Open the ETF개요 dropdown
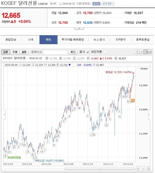 108,4
